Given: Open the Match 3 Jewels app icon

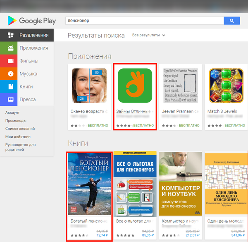Looking at the screenshot, I should tap(226, 86).
